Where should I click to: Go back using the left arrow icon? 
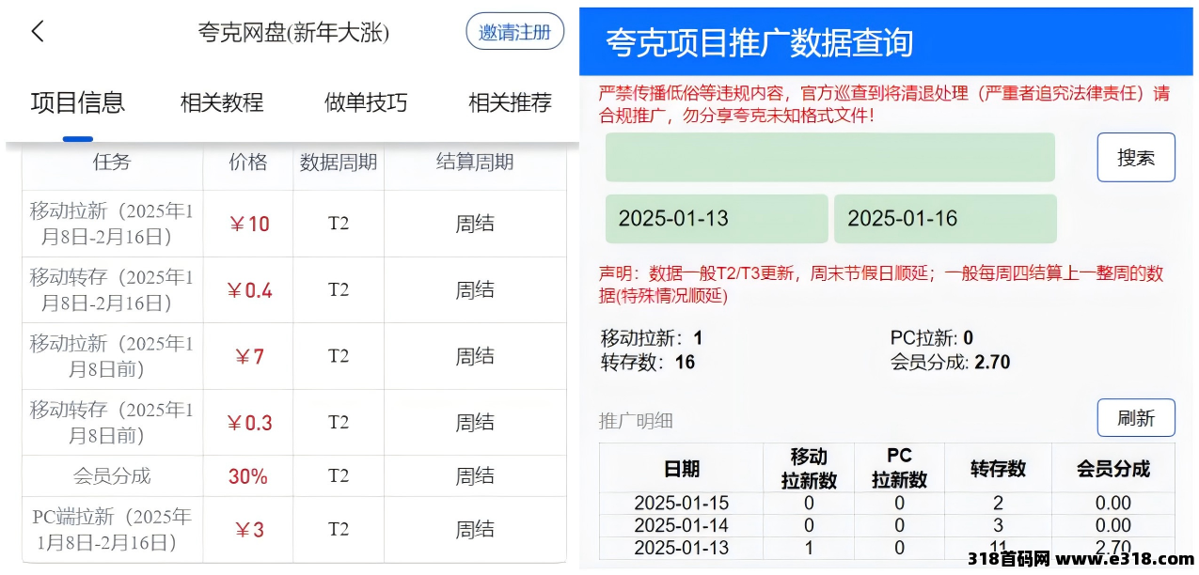coord(38,31)
